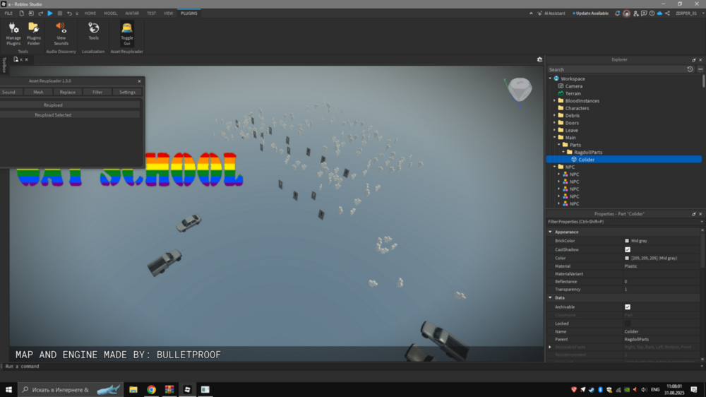
Task: Open the Localization Tools
Action: [93, 32]
